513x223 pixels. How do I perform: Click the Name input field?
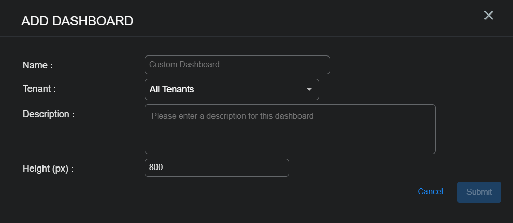click(237, 65)
